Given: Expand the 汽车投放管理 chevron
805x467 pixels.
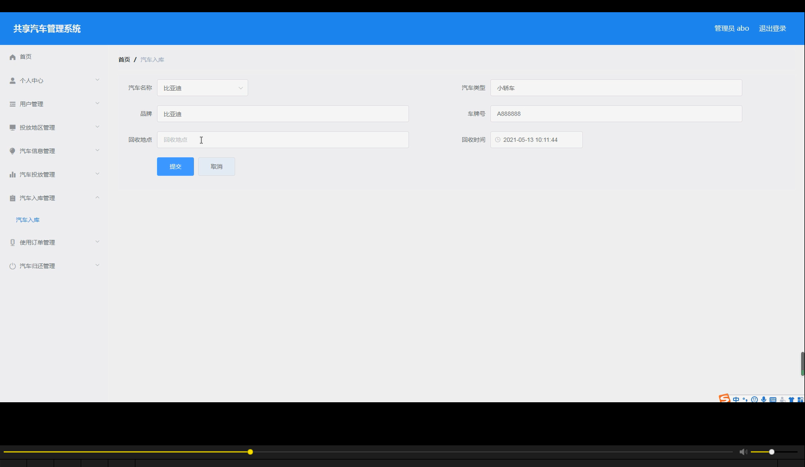Looking at the screenshot, I should [97, 174].
